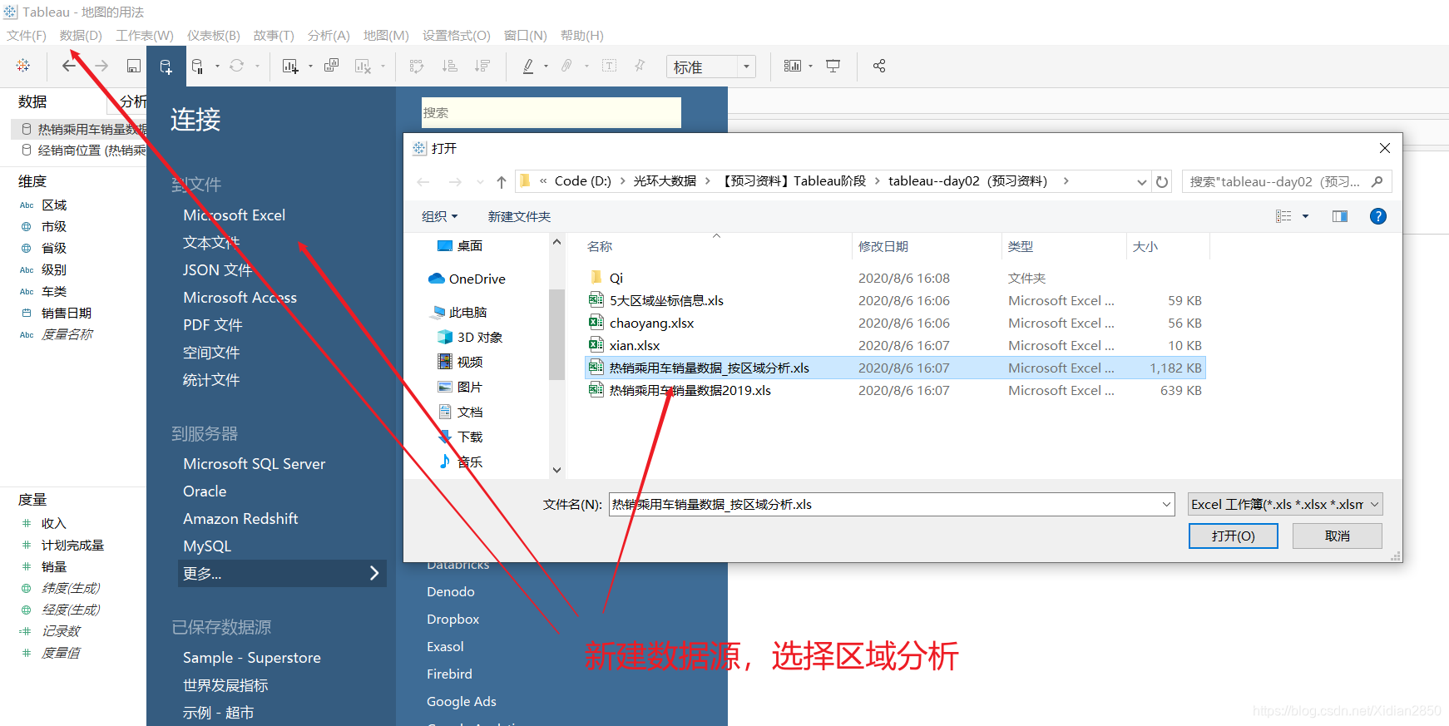1449x726 pixels.
Task: Click the sort descending icon
Action: coord(482,66)
